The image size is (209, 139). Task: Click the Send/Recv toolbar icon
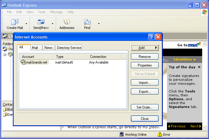pos(41,22)
